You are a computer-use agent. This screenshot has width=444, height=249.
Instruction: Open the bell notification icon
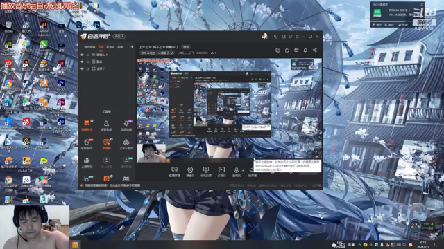pyautogui.click(x=305, y=50)
